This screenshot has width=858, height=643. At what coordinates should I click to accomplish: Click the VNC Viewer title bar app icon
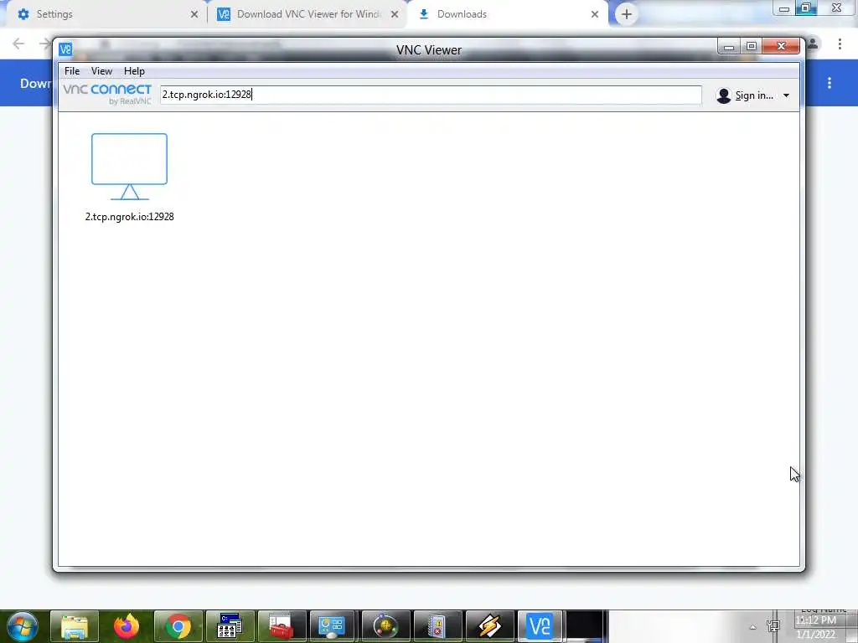click(65, 49)
